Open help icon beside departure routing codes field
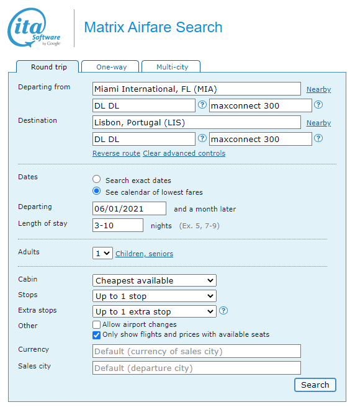This screenshot has height=410, width=355. pos(202,105)
